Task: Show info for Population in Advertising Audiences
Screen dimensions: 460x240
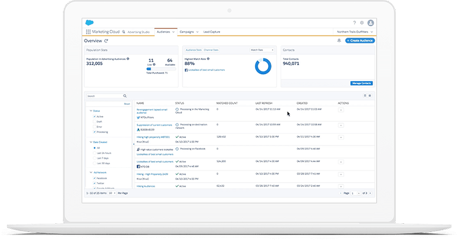Action: (x=128, y=59)
